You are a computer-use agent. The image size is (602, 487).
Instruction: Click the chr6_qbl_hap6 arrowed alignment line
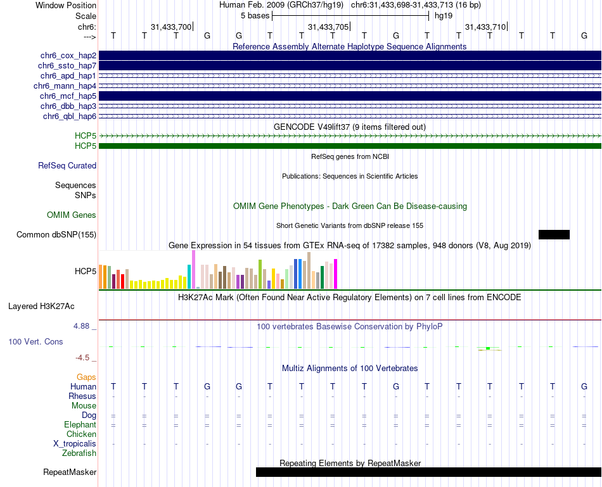350,117
